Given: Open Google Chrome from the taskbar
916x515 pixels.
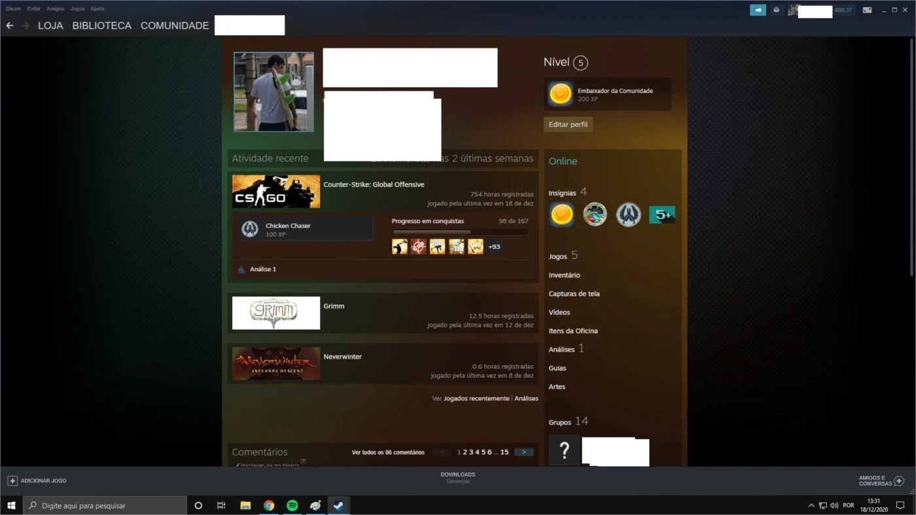Looking at the screenshot, I should click(269, 505).
